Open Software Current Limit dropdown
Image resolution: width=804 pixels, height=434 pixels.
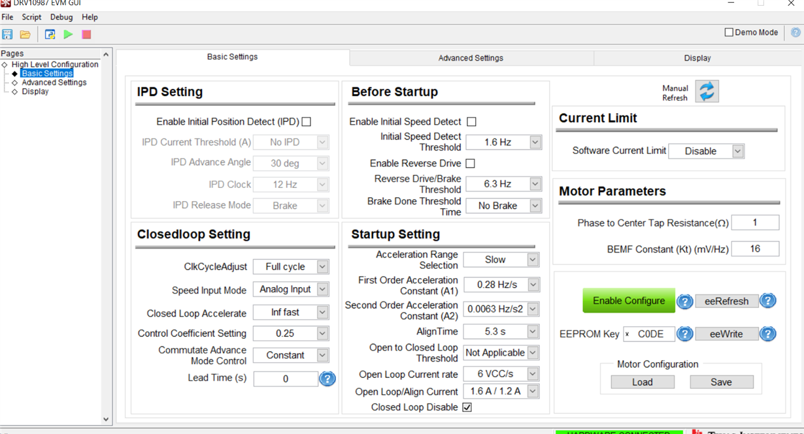(707, 151)
